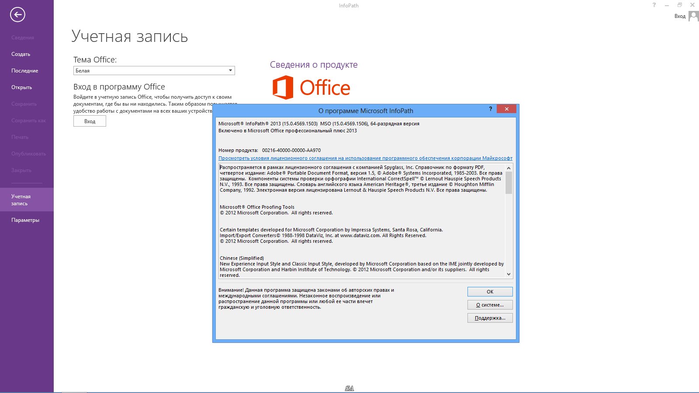Image resolution: width=699 pixels, height=393 pixels.
Task: Click the back arrow circle icon
Action: [17, 15]
